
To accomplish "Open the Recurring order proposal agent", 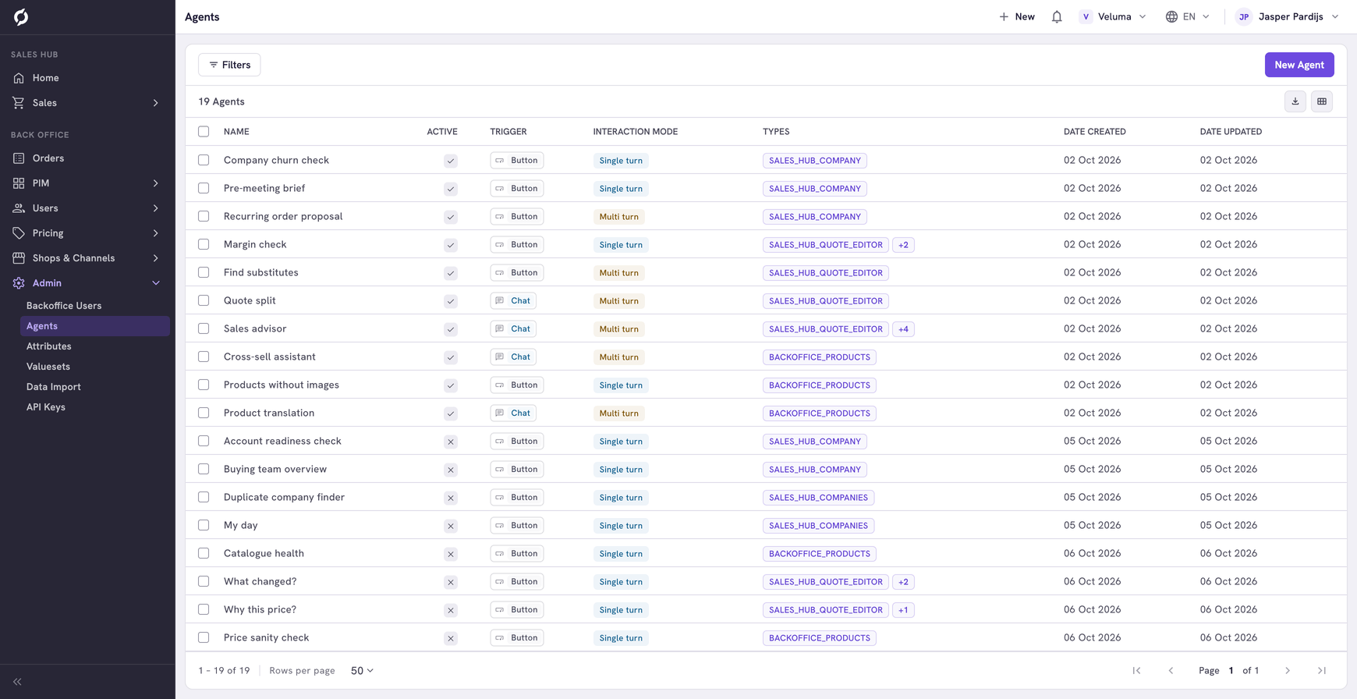I will (x=283, y=216).
